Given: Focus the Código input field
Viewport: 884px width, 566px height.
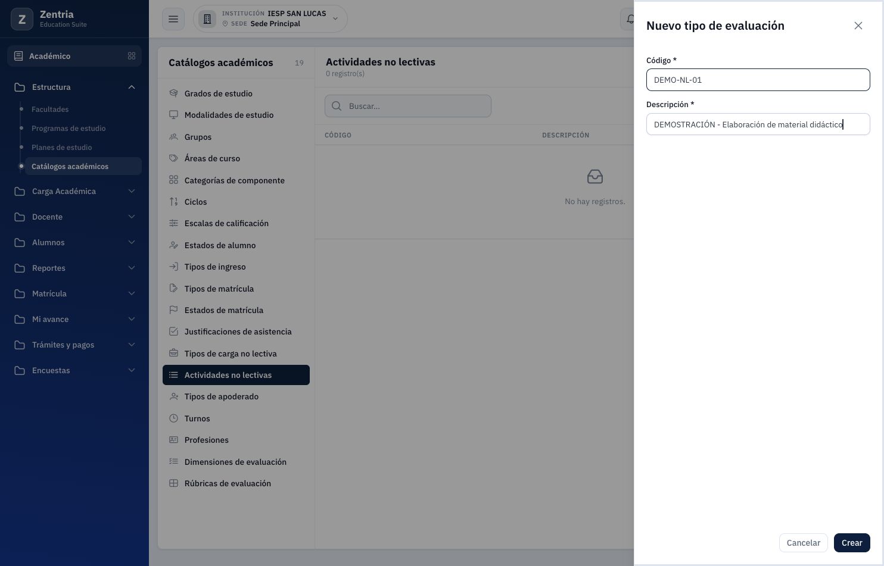Looking at the screenshot, I should (758, 80).
